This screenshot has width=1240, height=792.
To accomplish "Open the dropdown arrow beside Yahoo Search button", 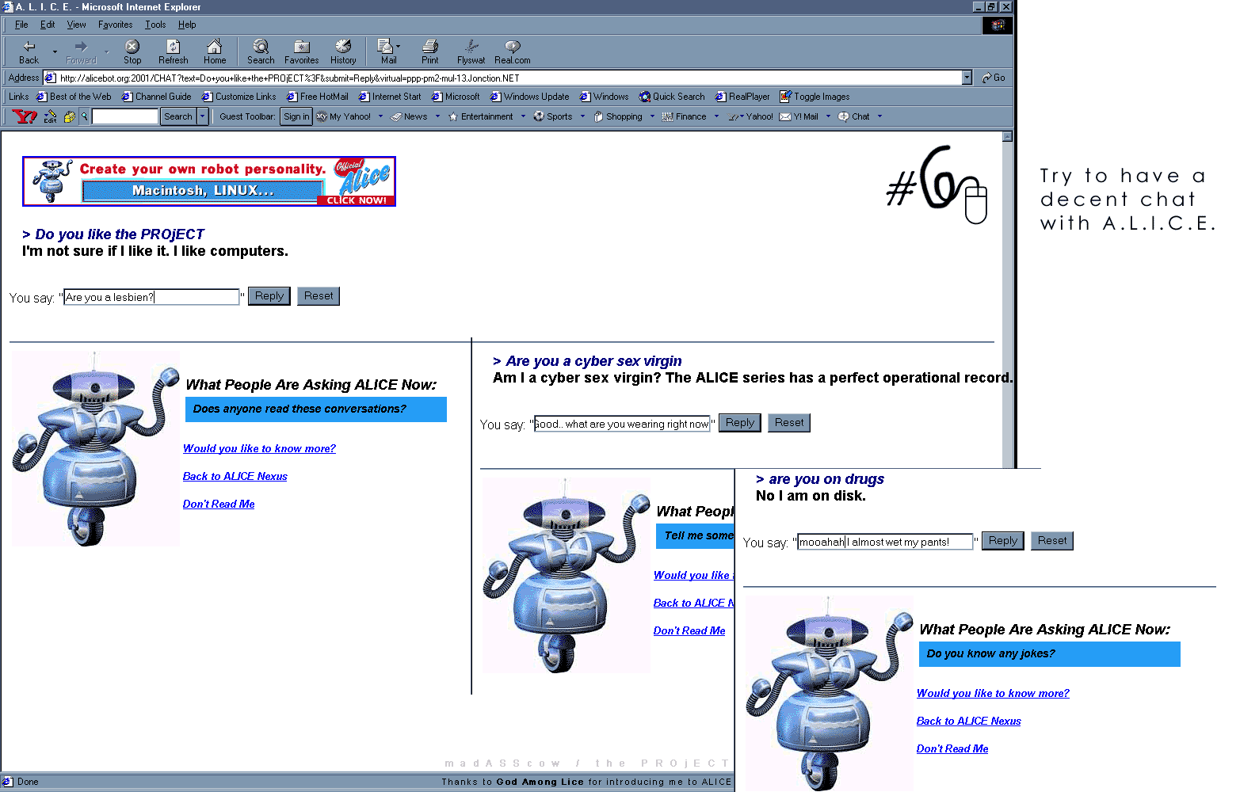I will click(203, 116).
